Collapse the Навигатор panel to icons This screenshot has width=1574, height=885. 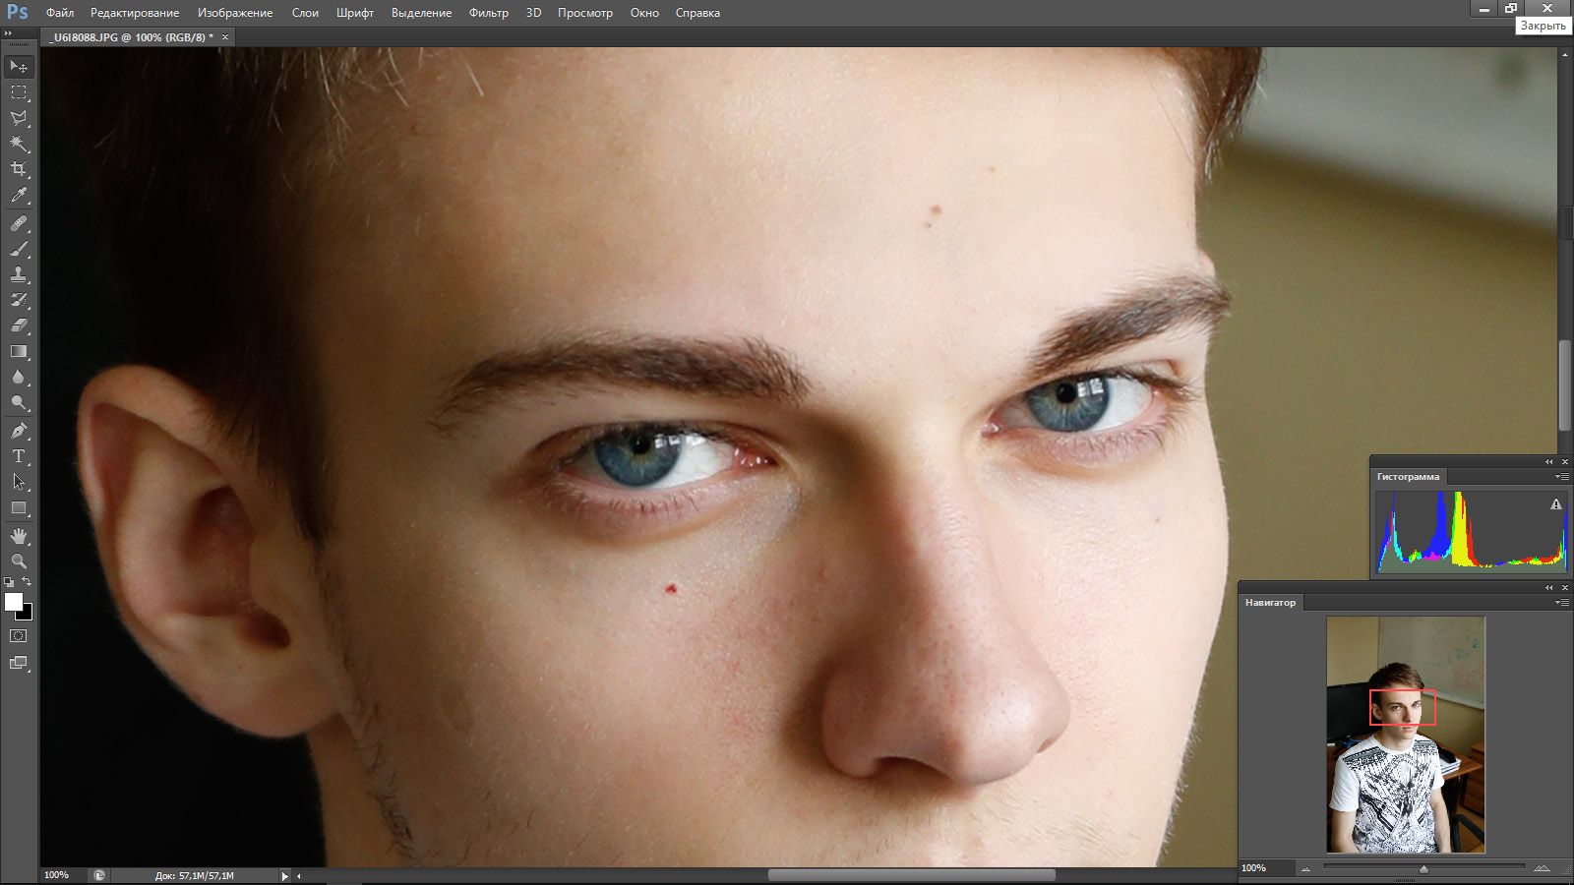pyautogui.click(x=1548, y=588)
